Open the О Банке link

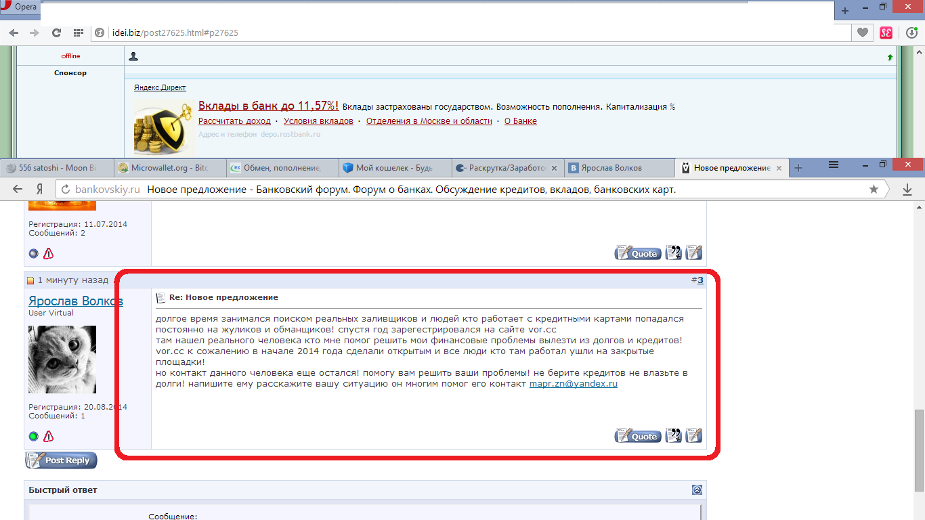(521, 121)
